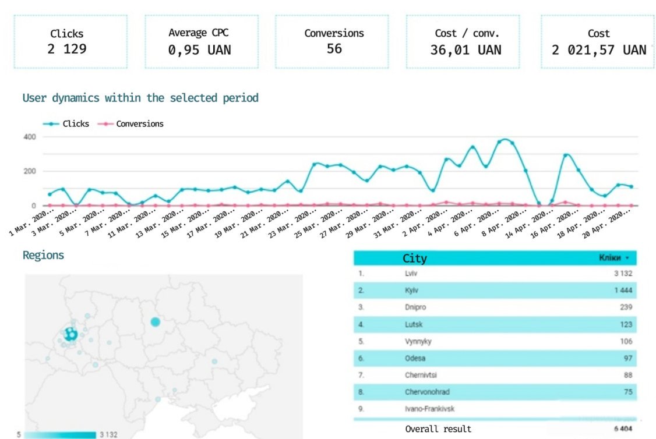Image resolution: width=656 pixels, height=439 pixels.
Task: Click the Kyiv bubble on the map
Action: pyautogui.click(x=155, y=322)
